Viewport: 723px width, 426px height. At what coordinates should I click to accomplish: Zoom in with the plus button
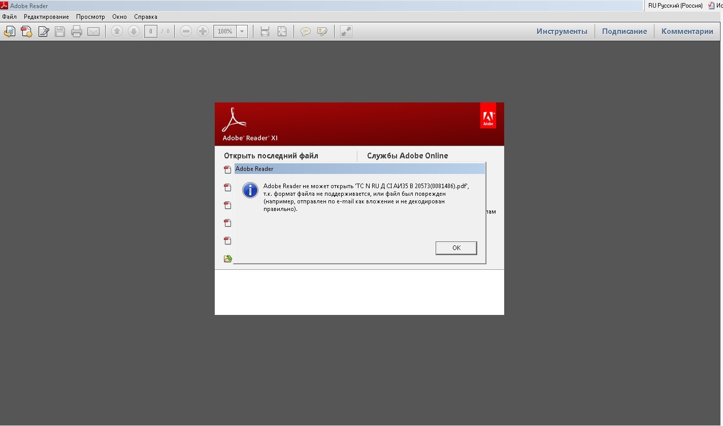[x=203, y=31]
